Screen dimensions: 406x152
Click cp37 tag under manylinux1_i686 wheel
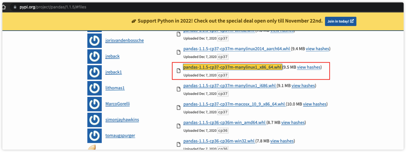223,94
